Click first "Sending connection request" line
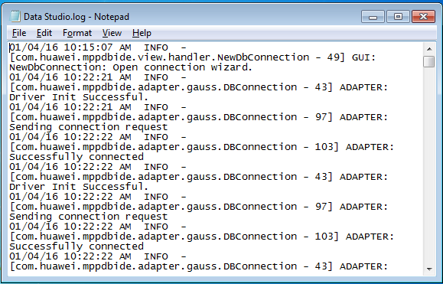 [89, 127]
